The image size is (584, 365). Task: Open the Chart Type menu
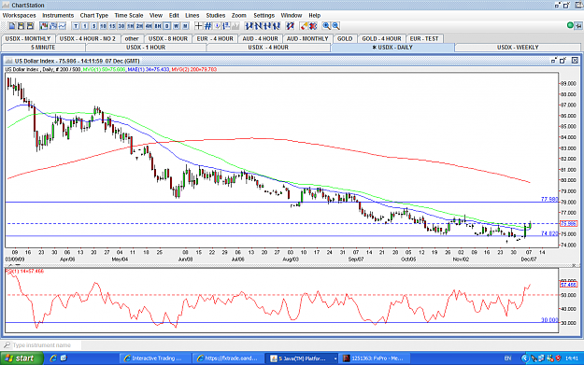coord(93,15)
